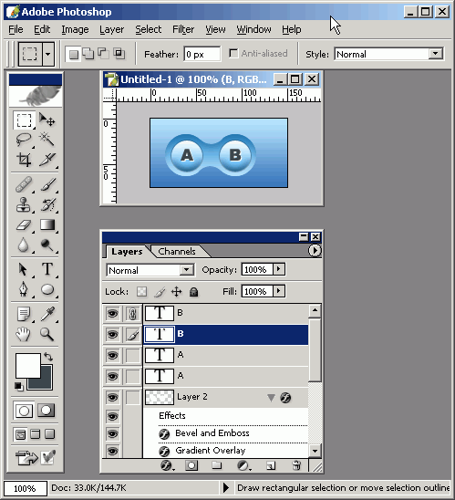The height and width of the screenshot is (500, 455).
Task: Select the History Brush tool
Action: [47, 204]
